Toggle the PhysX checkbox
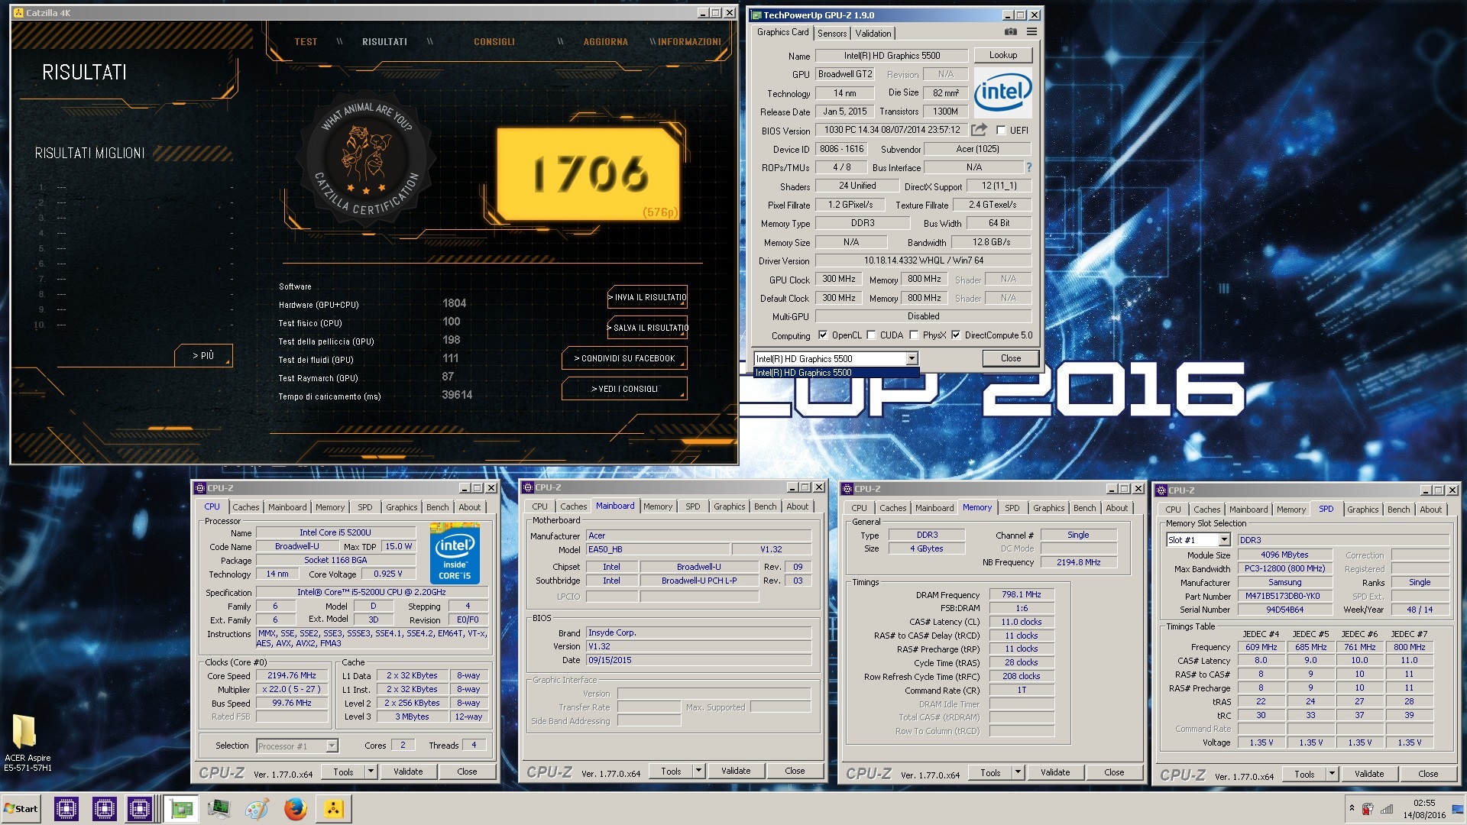 (x=914, y=335)
